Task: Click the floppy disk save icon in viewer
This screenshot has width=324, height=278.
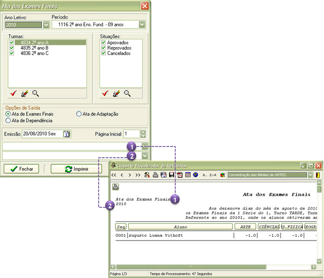Action: (172, 175)
